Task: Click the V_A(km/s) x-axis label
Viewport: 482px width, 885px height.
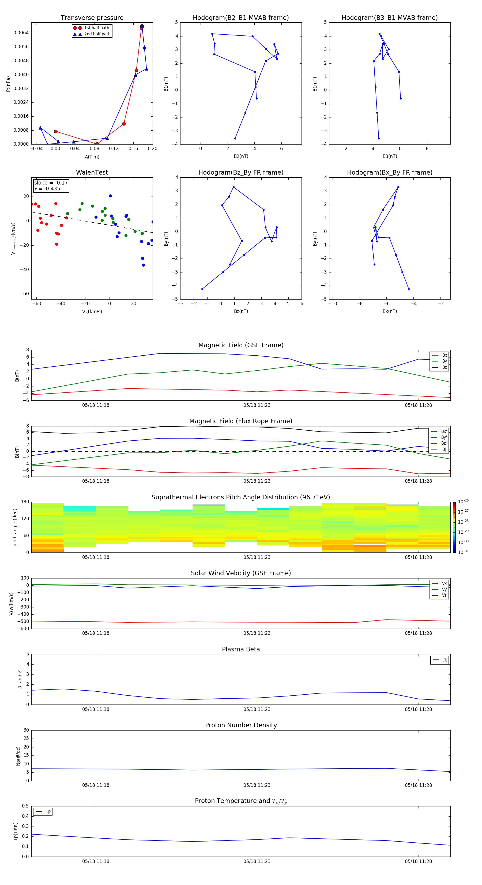Action: [92, 312]
